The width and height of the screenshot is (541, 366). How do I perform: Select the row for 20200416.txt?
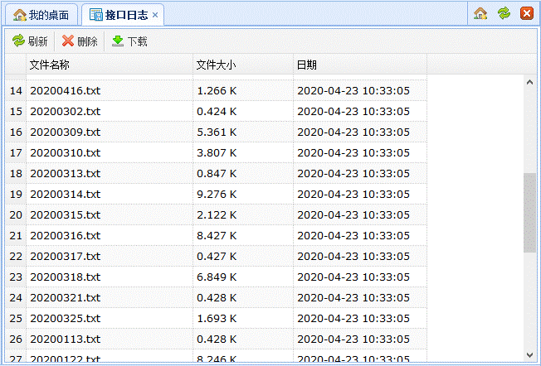point(216,90)
